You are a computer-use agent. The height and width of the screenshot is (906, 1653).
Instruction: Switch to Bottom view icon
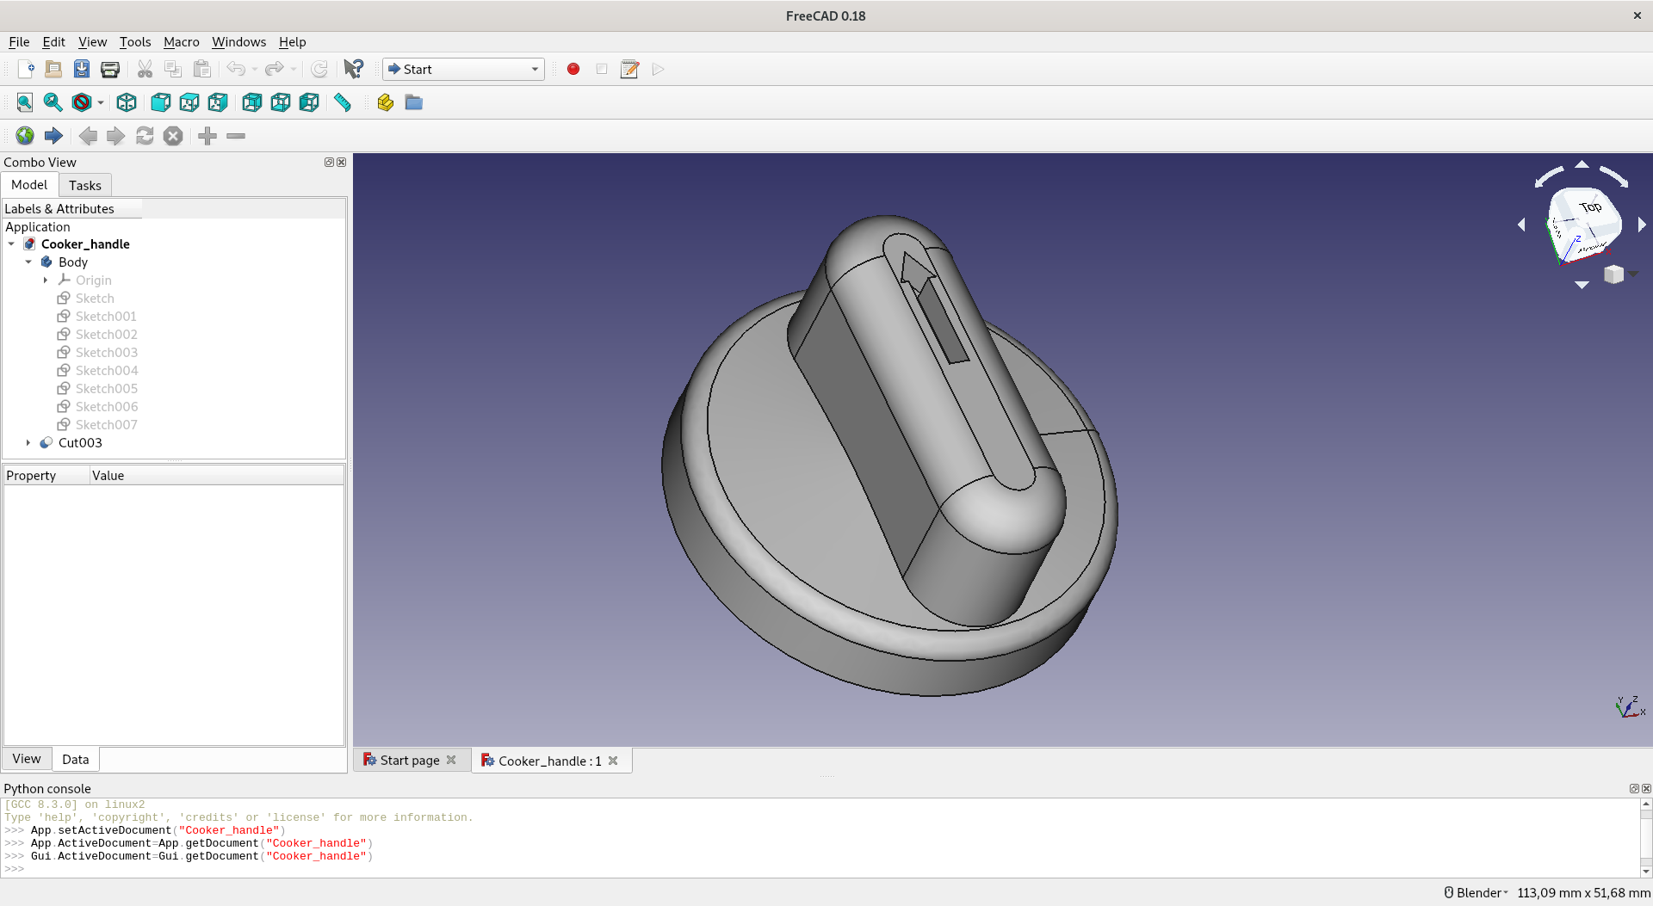[x=281, y=103]
